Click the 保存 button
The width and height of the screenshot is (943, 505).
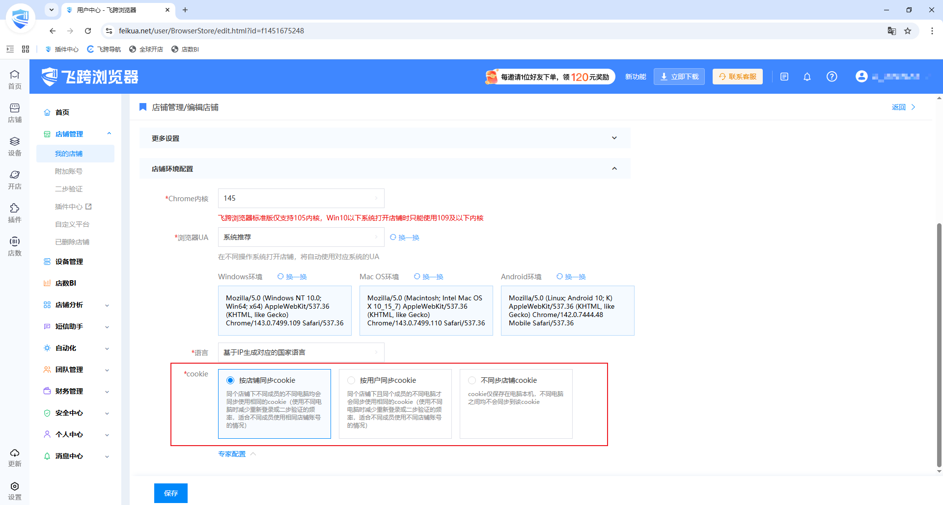point(171,493)
